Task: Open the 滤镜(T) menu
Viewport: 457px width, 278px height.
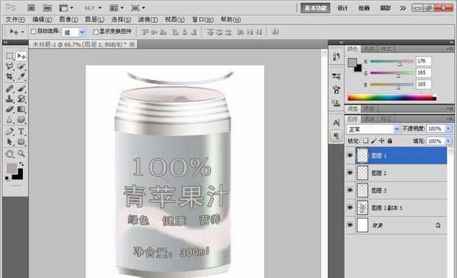Action: 148,20
